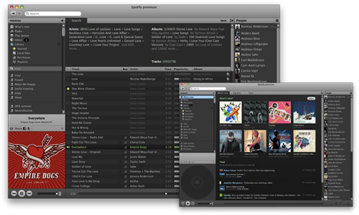Unstar the track One More Chance
Image resolution: width=359 pixels, height=215 pixels.
point(68,88)
